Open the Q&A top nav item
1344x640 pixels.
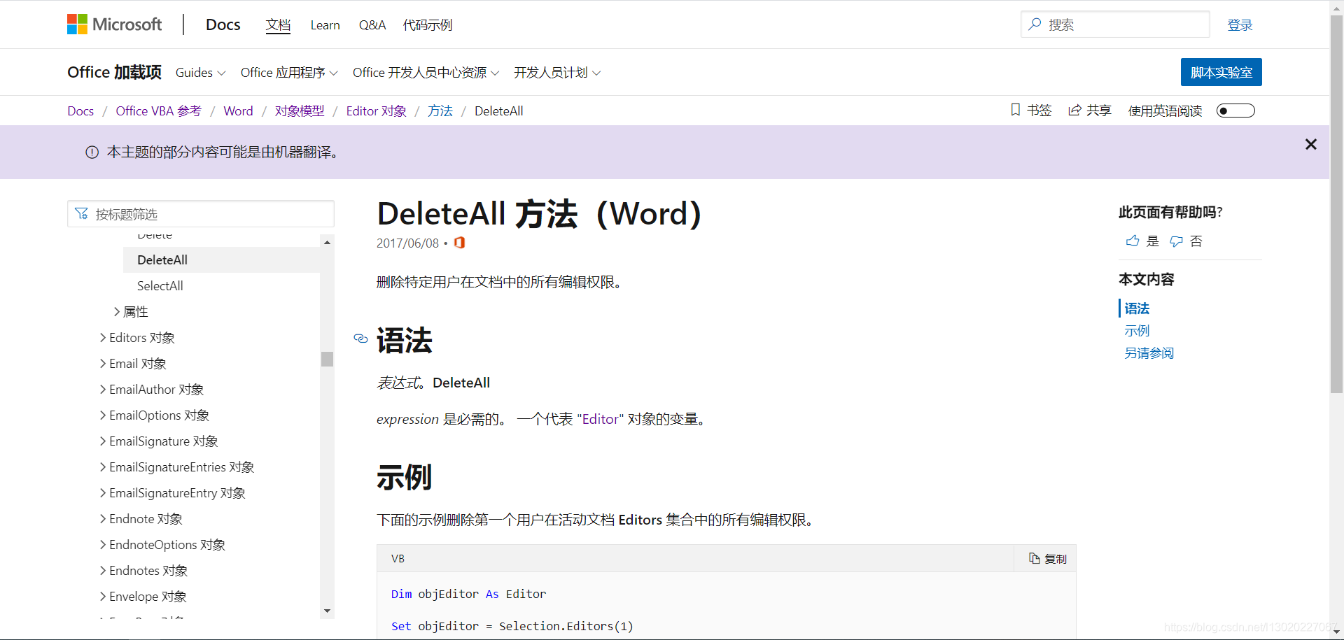[372, 25]
